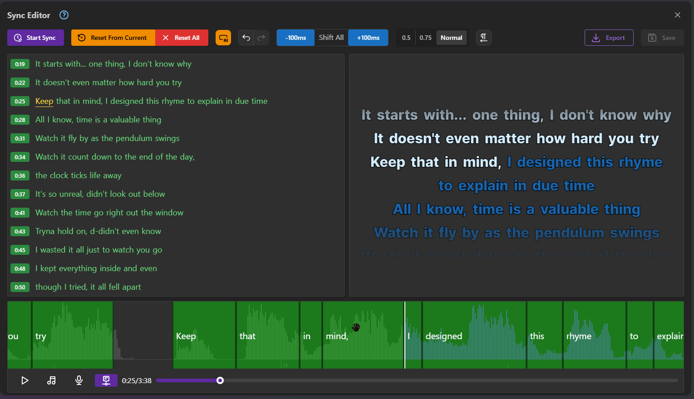Screen dimensions: 694x399
Task: Select the "designed" segment in the waveform
Action: point(474,335)
